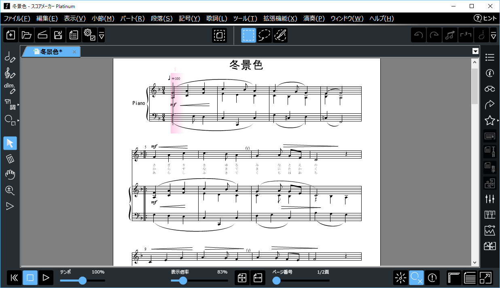The width and height of the screenshot is (500, 288).
Task: Open the score properties list icon
Action: pos(74,35)
